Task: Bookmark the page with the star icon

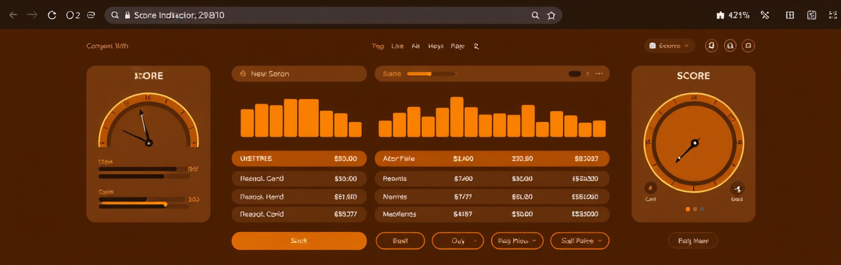Action: (551, 15)
